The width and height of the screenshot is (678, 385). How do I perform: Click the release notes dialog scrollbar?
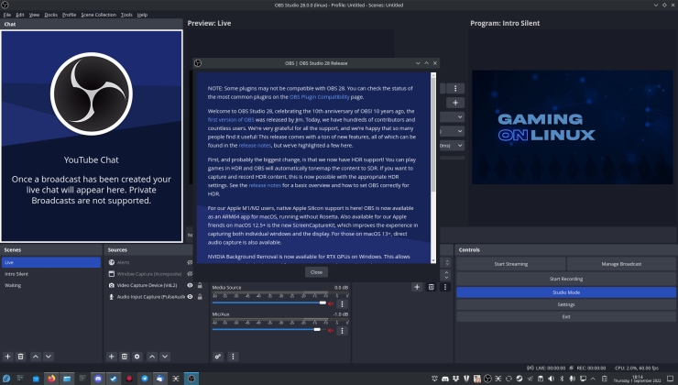(x=433, y=168)
